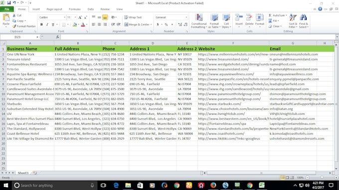339x190 pixels.
Task: Toggle Middle Align vertical alignment
Action: click(99, 17)
